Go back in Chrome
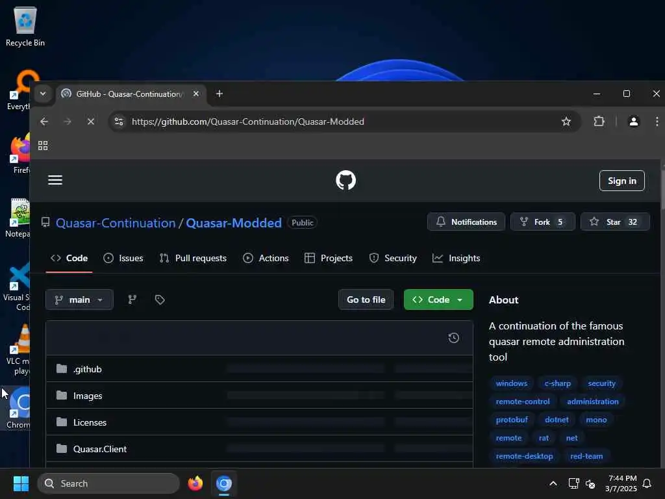The image size is (665, 499). click(x=44, y=122)
